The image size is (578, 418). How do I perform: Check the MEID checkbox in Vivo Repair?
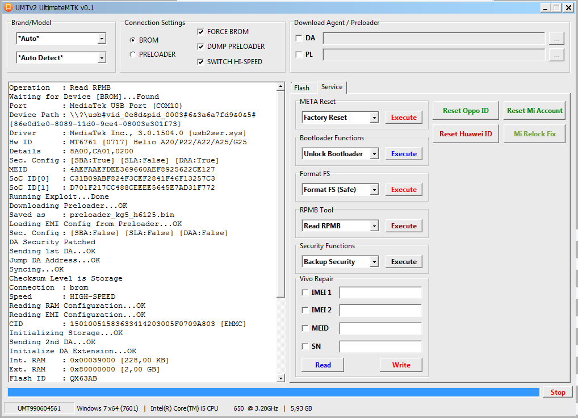(305, 328)
